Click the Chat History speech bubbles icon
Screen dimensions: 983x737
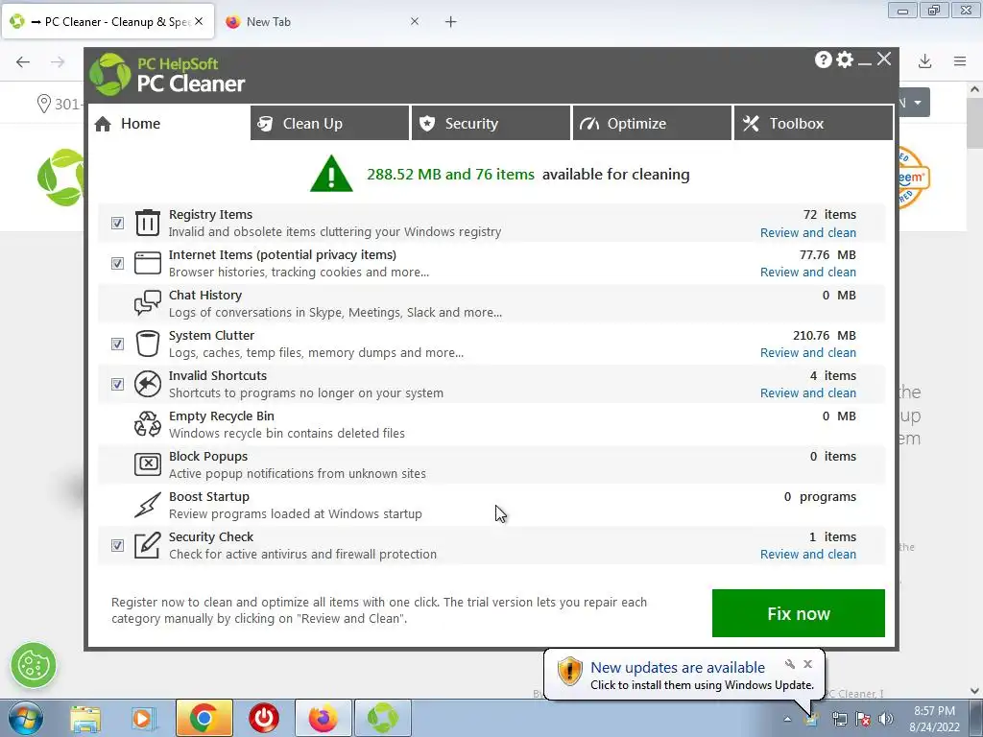pos(147,302)
